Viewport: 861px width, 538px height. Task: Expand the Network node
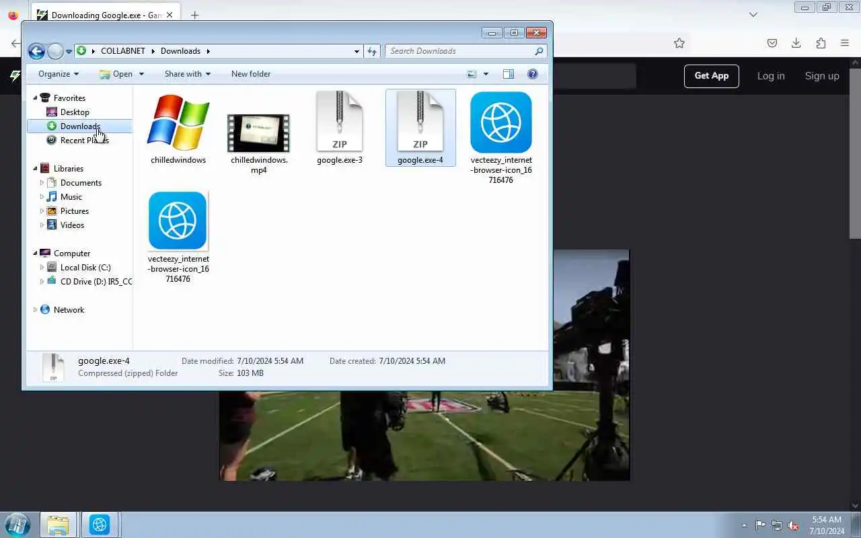coord(36,310)
